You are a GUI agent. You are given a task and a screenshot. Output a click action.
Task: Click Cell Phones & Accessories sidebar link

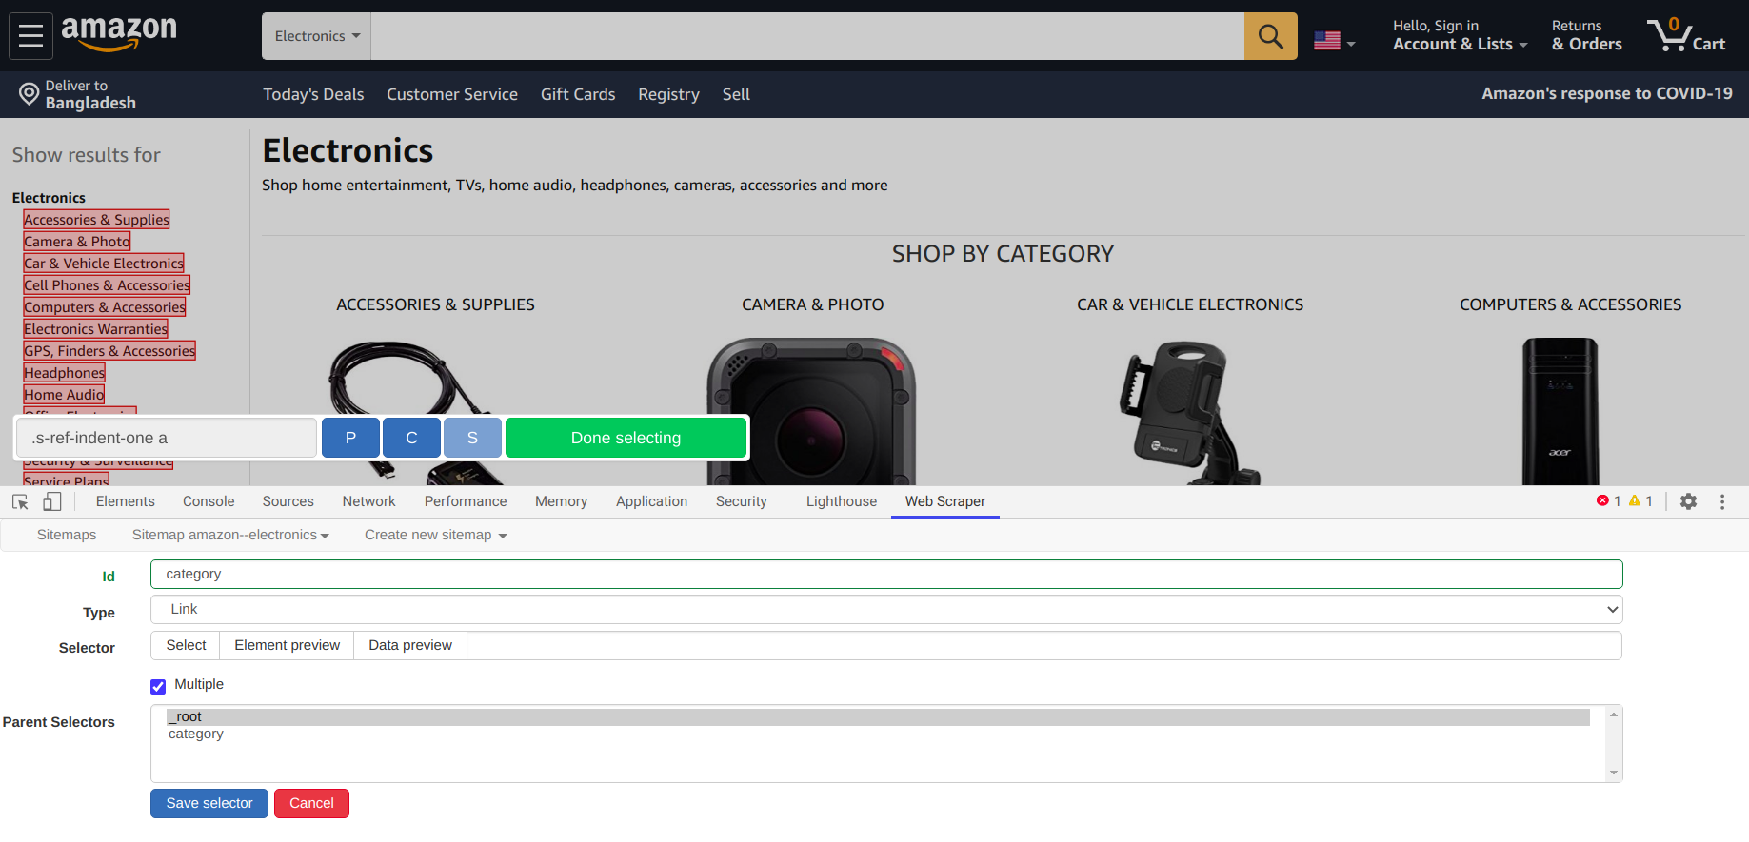(107, 285)
